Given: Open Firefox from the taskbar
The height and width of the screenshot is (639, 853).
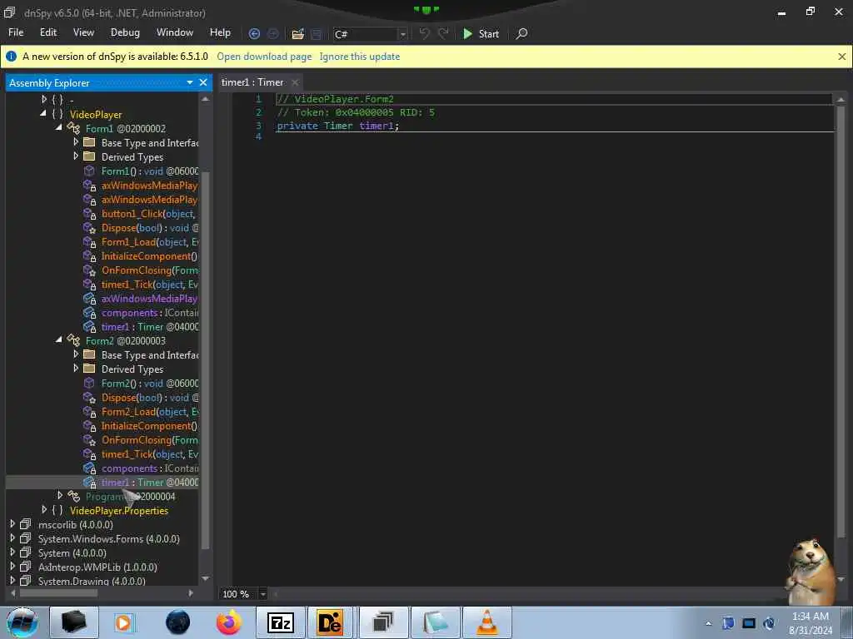Looking at the screenshot, I should point(229,622).
